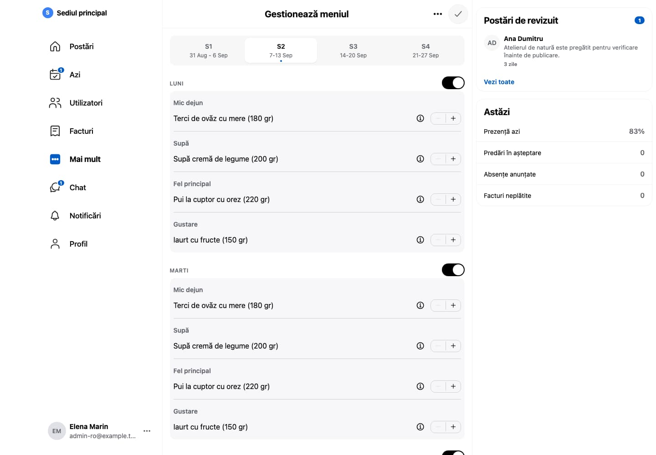Show info for Luni's Pui la cuptor cu orez

click(x=420, y=199)
